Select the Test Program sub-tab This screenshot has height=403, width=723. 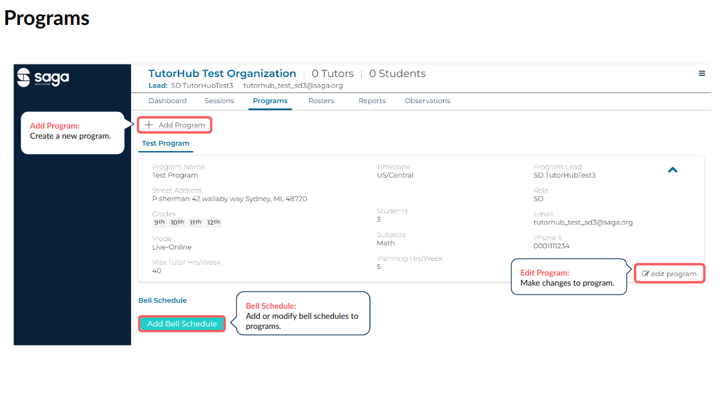[x=165, y=143]
